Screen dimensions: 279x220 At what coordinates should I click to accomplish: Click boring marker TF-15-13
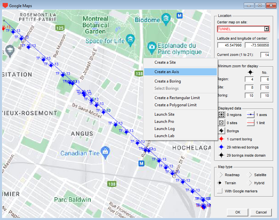tap(103, 112)
